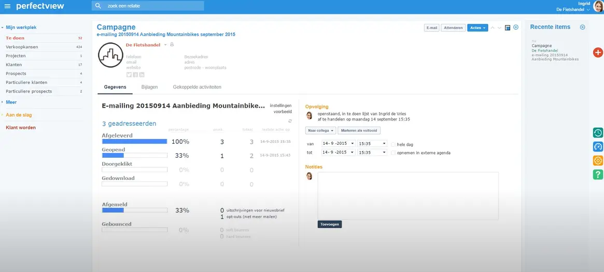604x272 pixels.
Task: Open the instellingen link
Action: (281, 105)
